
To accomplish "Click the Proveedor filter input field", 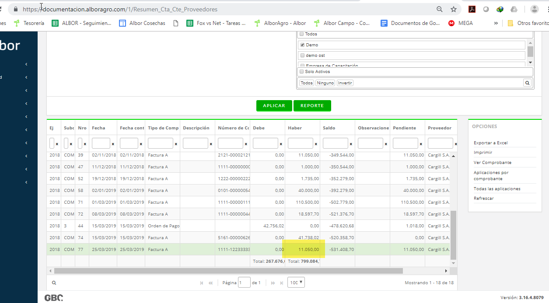I will point(441,143).
